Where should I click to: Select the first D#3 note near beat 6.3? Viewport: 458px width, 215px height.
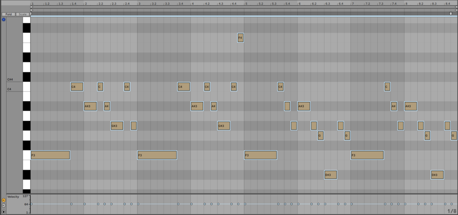coord(330,175)
